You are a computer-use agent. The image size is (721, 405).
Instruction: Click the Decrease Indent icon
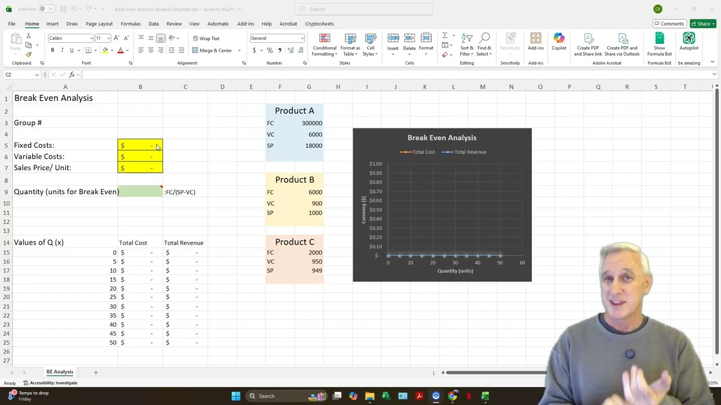(171, 50)
